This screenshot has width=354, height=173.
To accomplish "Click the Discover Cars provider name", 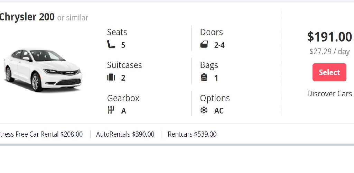I will pyautogui.click(x=329, y=94).
